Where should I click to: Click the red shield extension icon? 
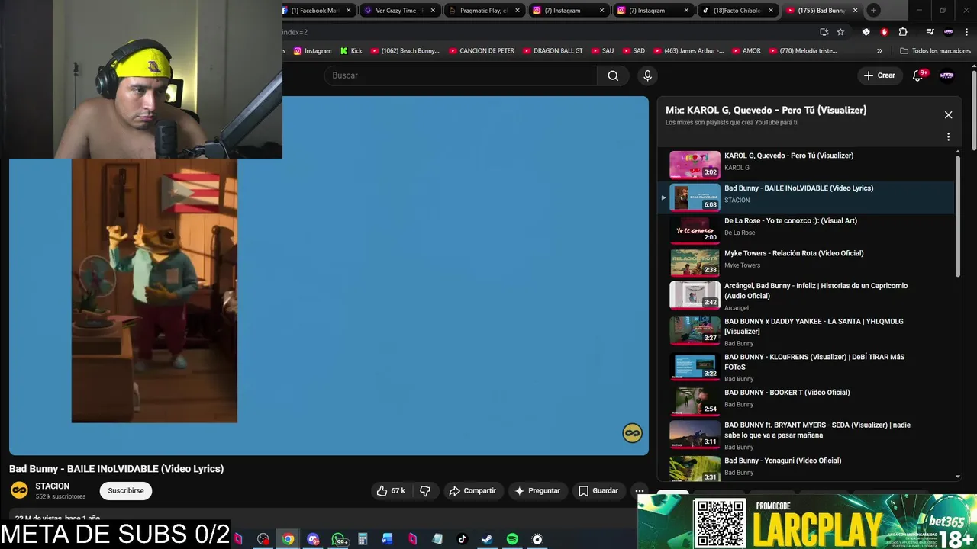pos(885,32)
